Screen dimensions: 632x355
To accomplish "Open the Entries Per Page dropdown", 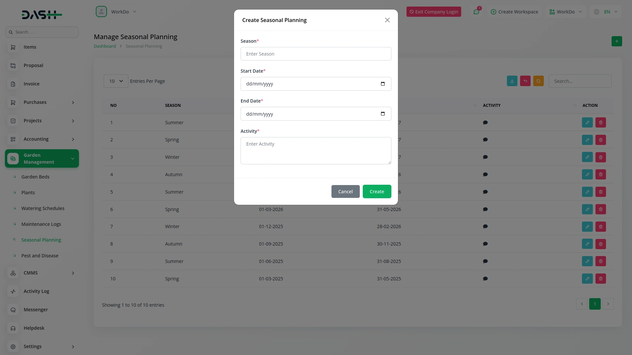I will point(115,81).
